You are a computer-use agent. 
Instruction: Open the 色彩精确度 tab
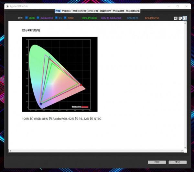coord(118,11)
